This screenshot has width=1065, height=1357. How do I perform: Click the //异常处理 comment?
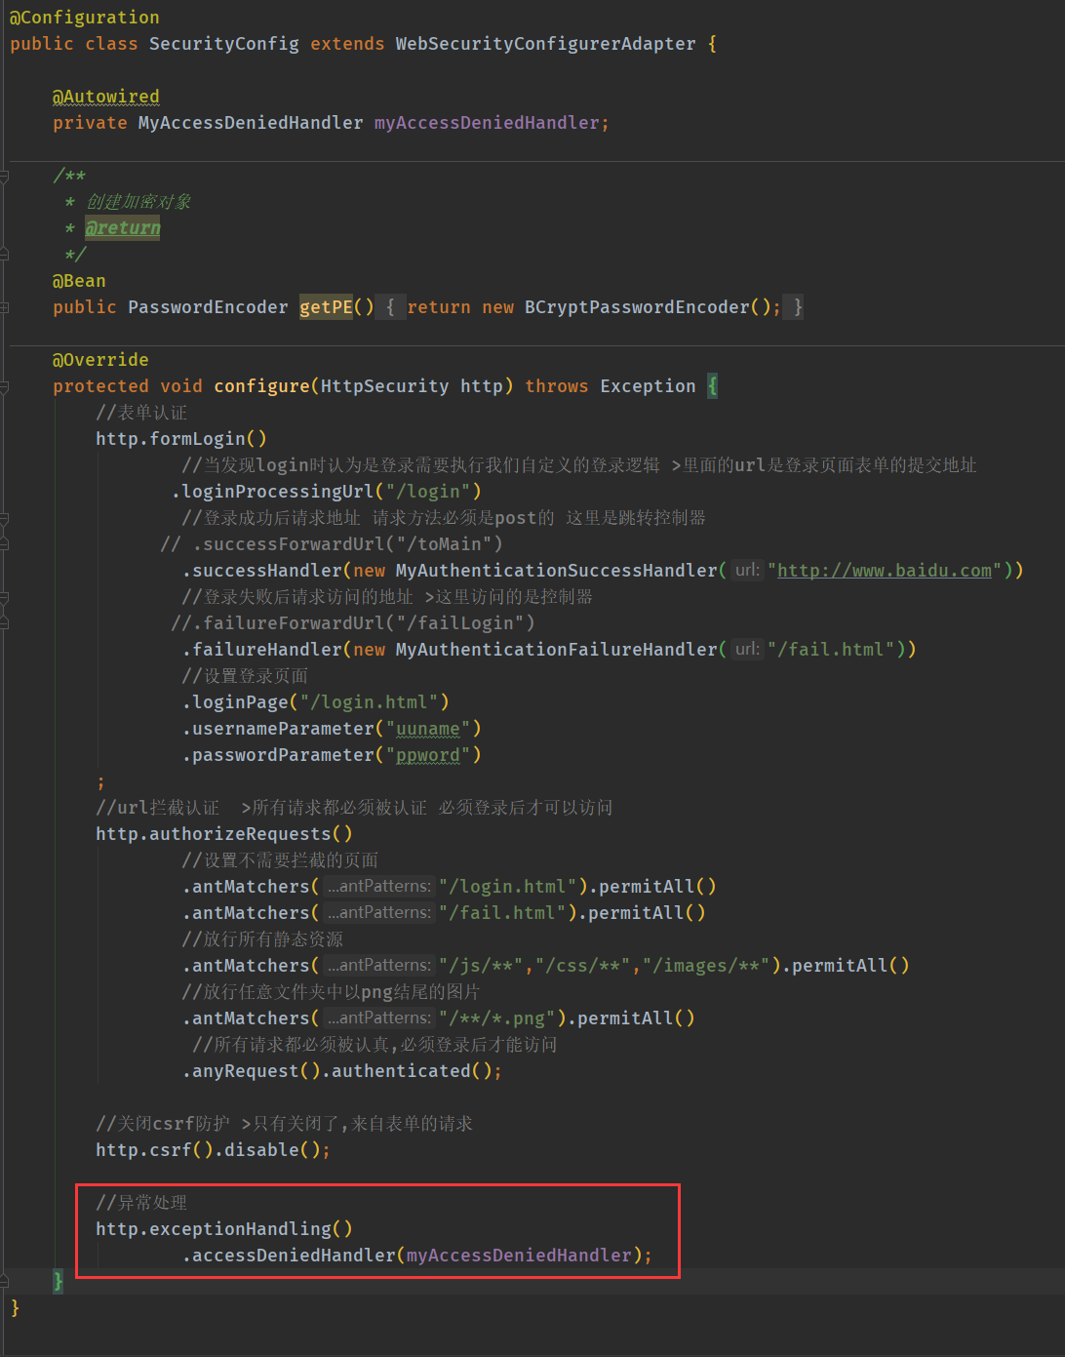141,1203
